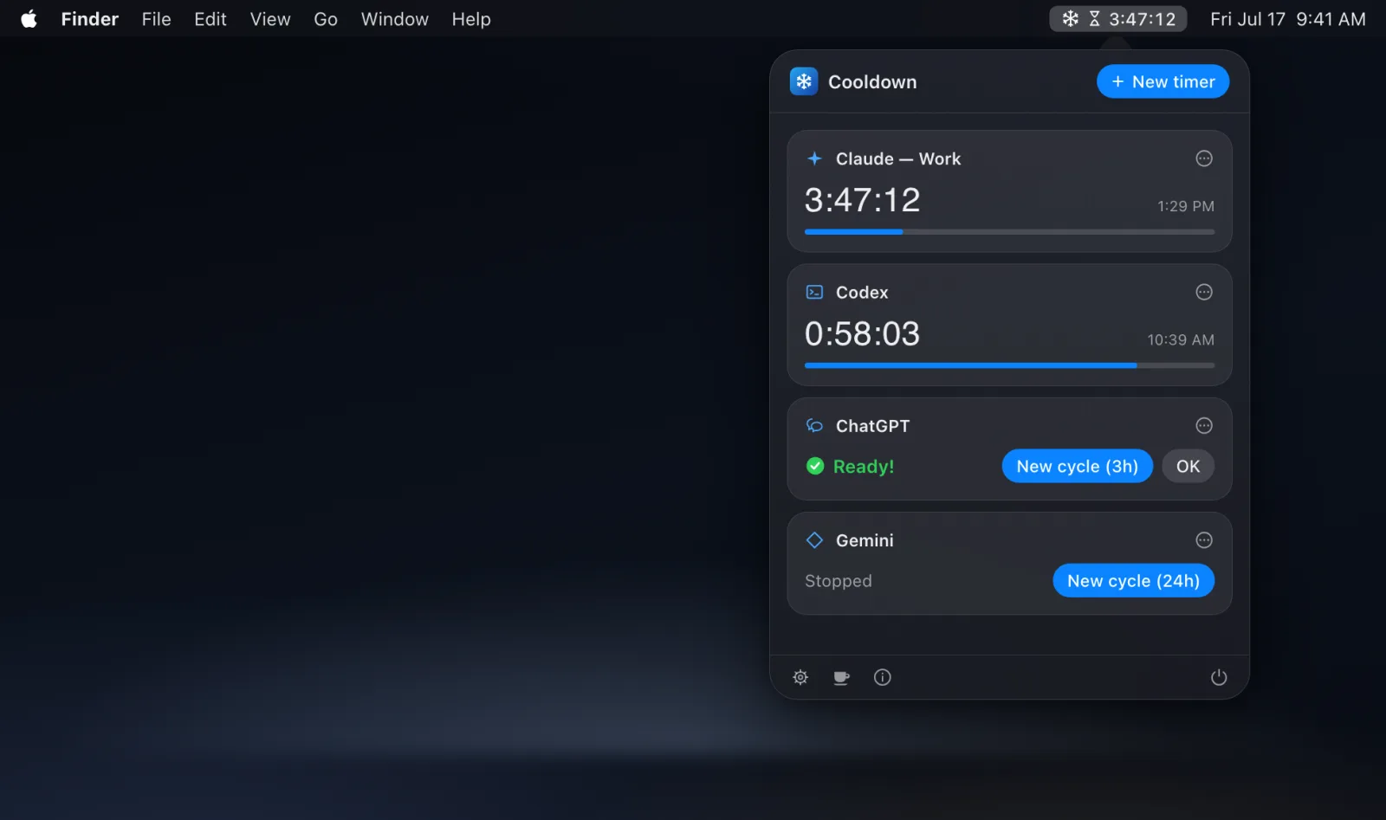Click the 10:39 AM end time
Viewport: 1386px width, 820px height.
1181,339
